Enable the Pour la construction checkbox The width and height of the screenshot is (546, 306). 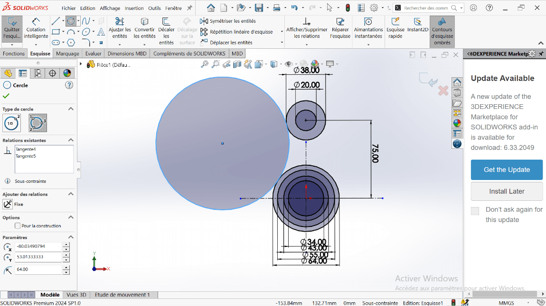coord(18,226)
